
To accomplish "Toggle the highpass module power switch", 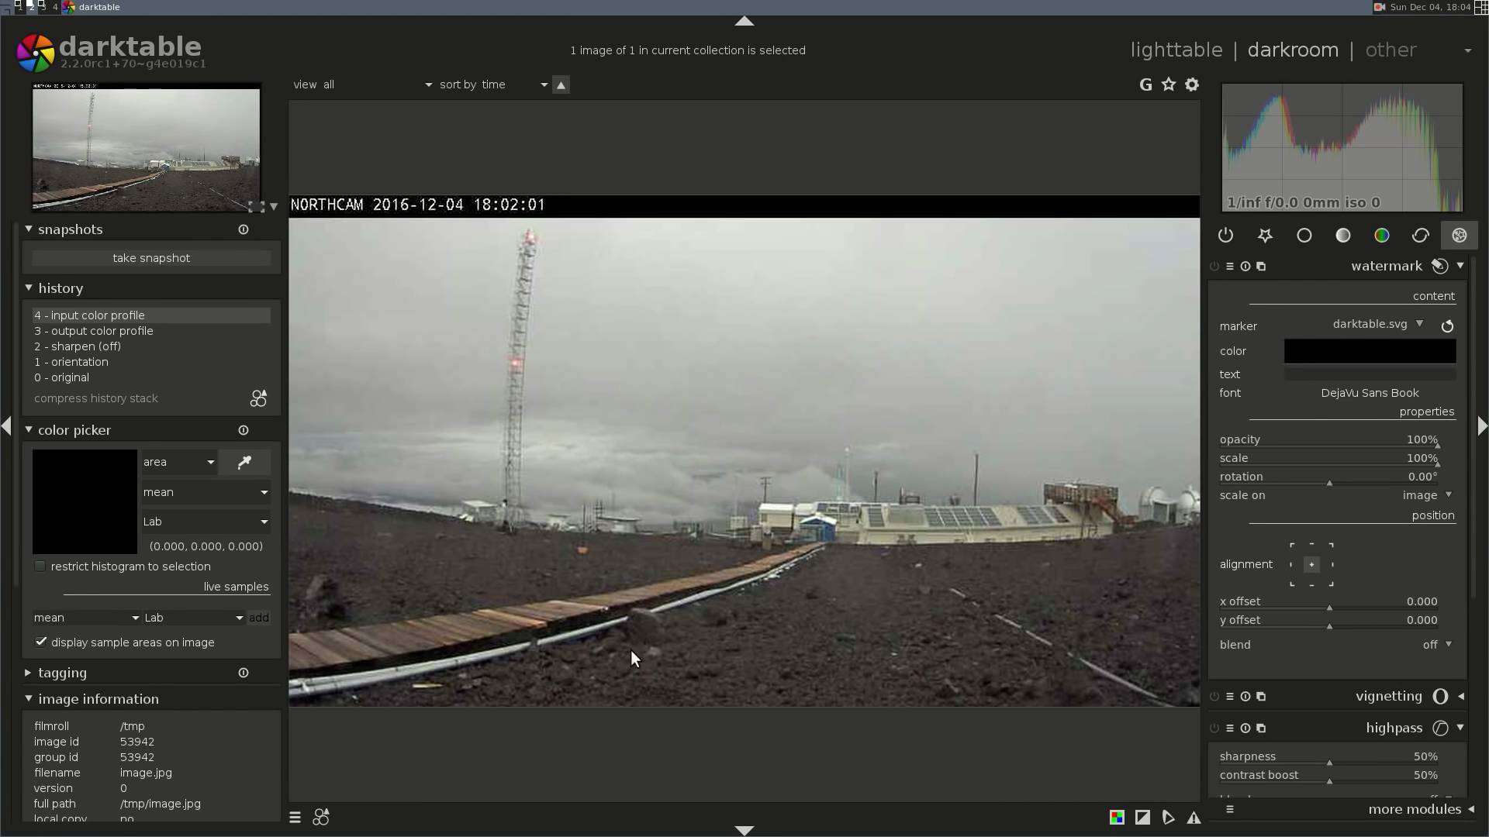I will [1214, 728].
